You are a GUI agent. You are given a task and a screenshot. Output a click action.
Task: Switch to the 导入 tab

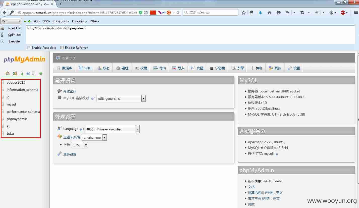pos(178,68)
